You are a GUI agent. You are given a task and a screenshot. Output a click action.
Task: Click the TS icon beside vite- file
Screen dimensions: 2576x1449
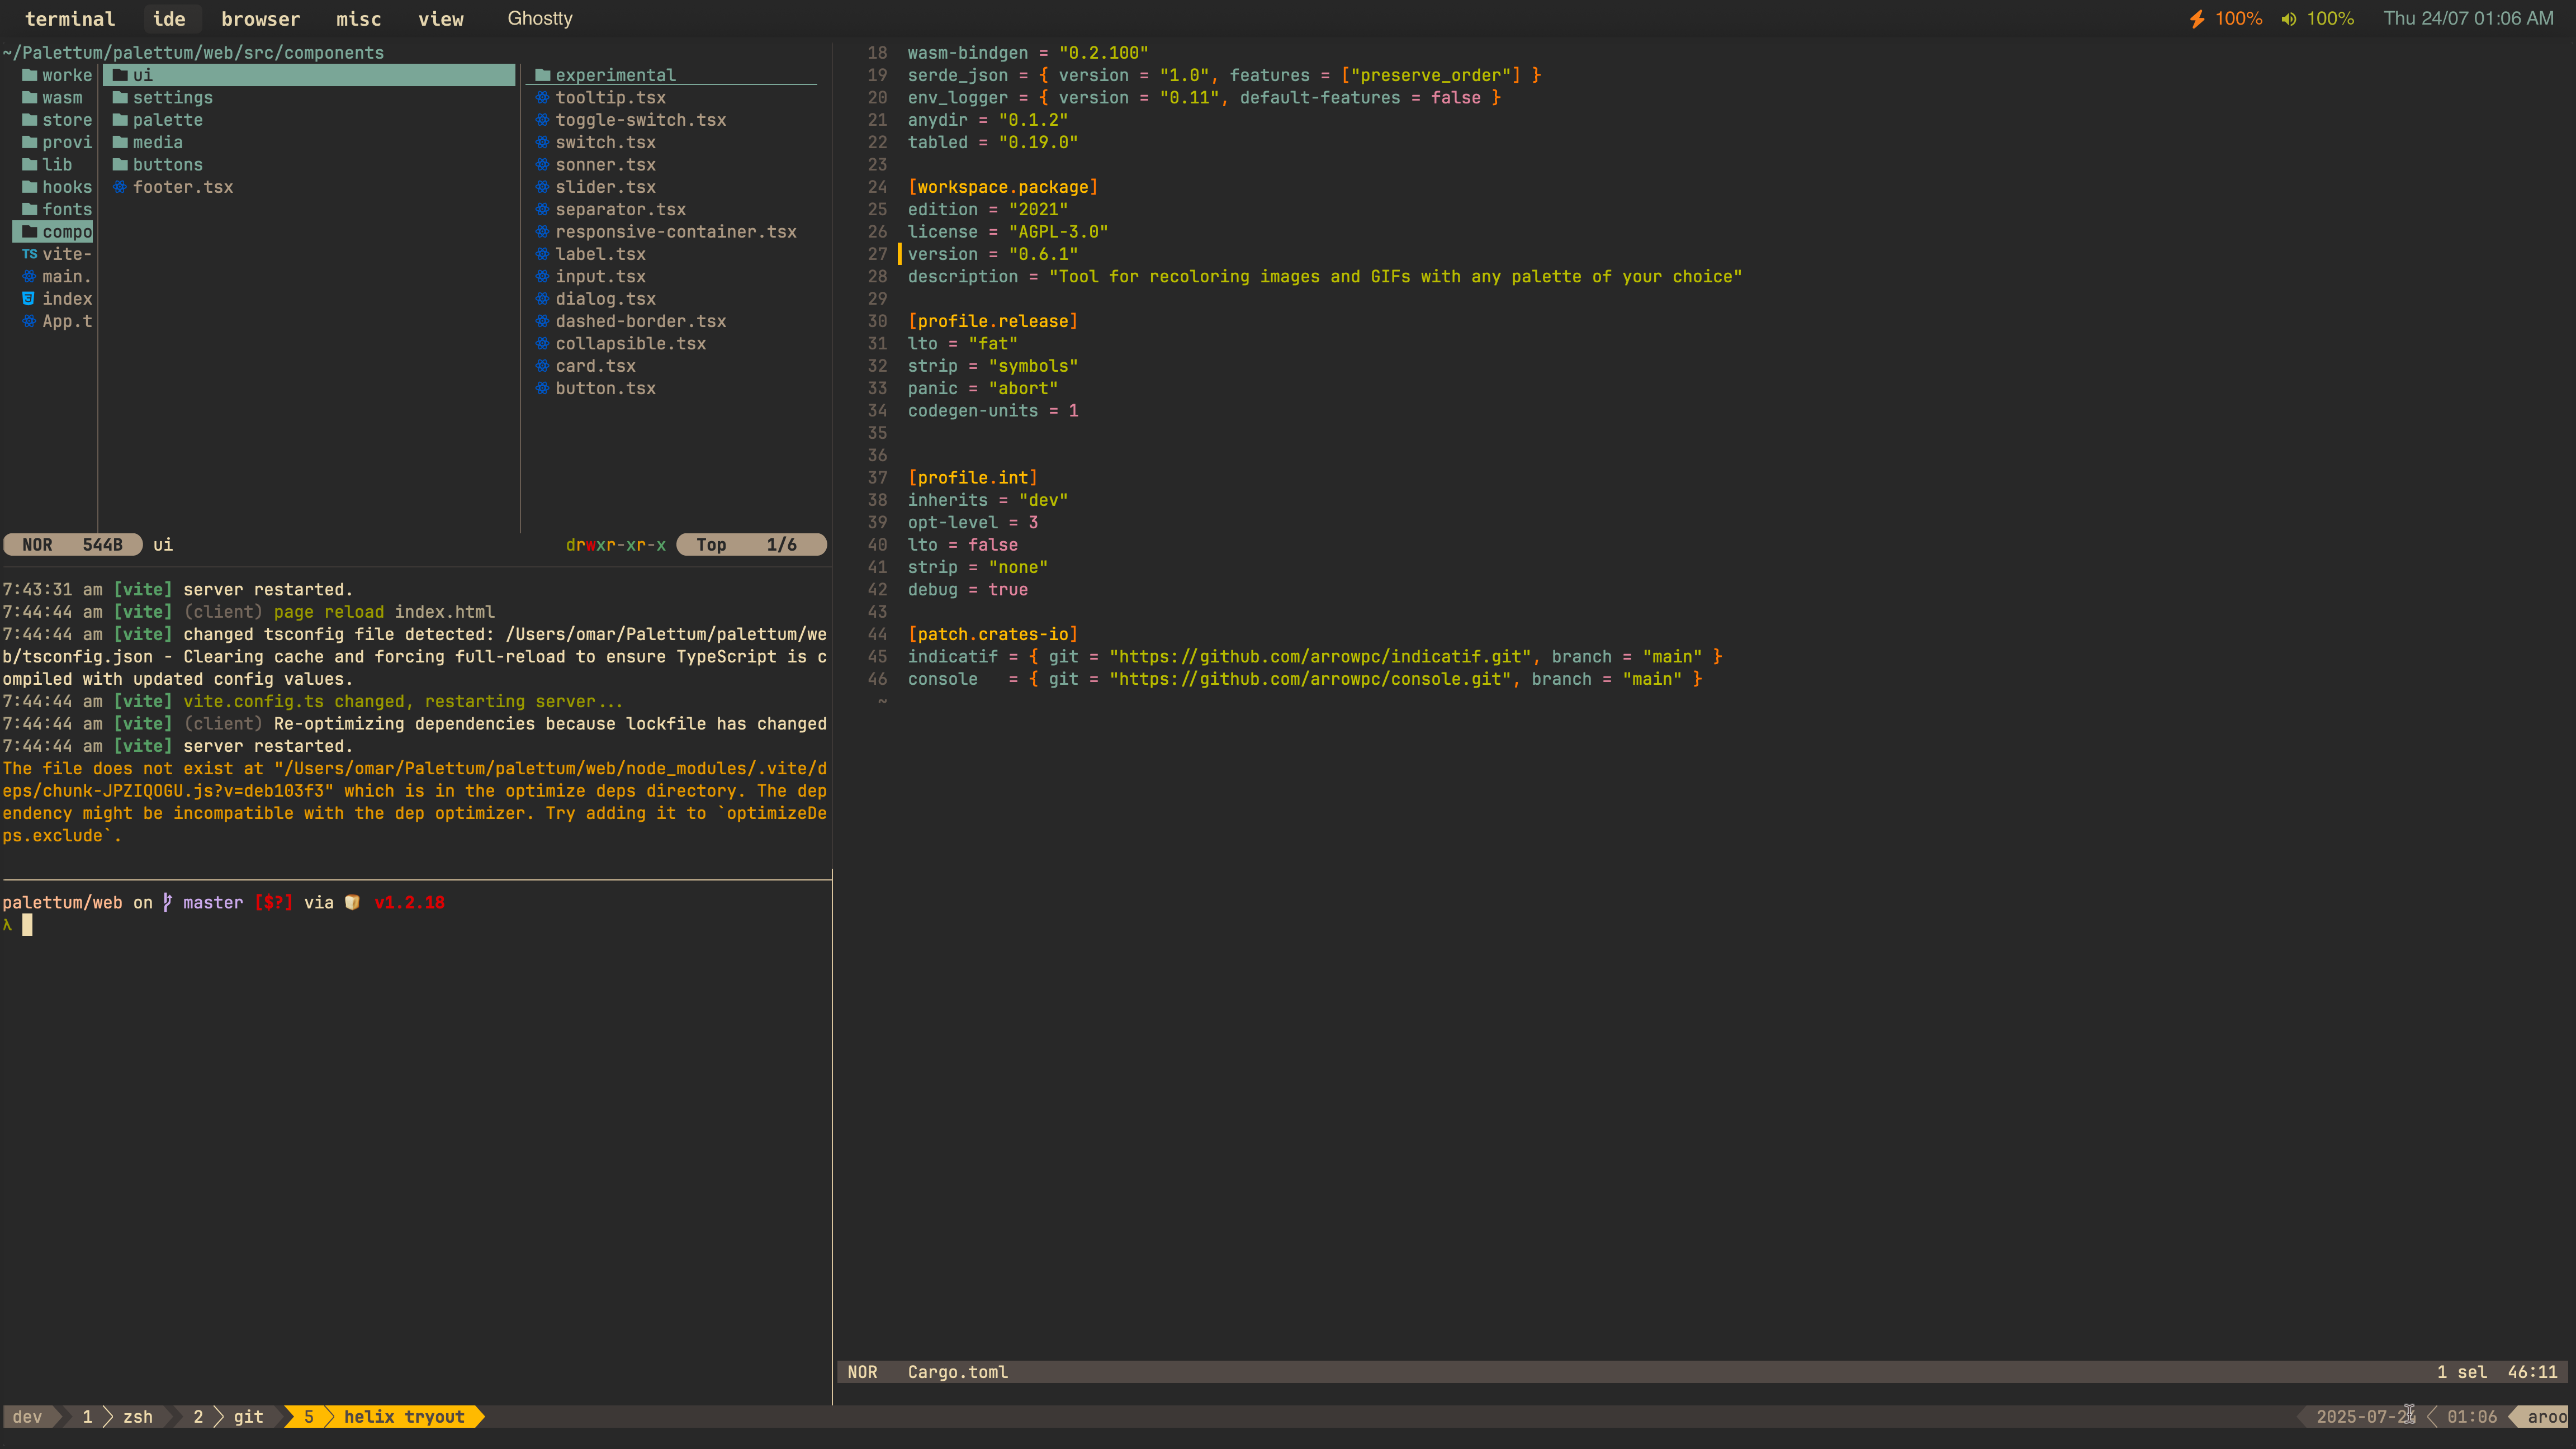pos(29,254)
